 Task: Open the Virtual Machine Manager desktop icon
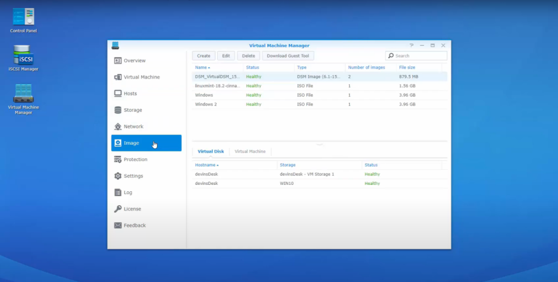tap(23, 99)
